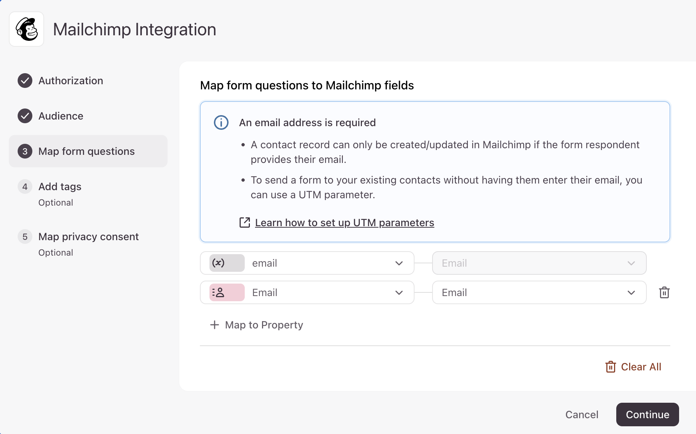
Task: Click the Mailchimp monkey logo icon
Action: coord(26,29)
